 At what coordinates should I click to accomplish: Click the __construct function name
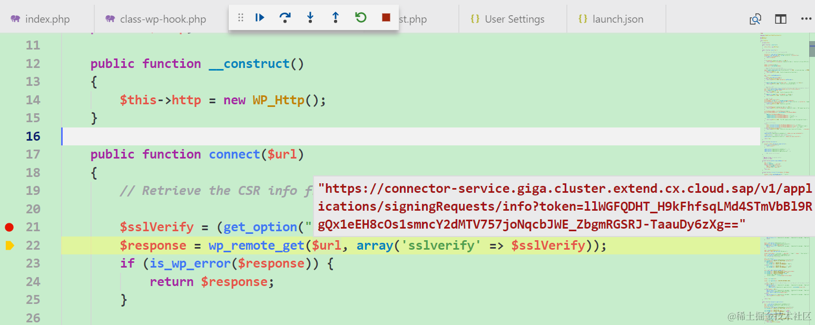pyautogui.click(x=250, y=64)
